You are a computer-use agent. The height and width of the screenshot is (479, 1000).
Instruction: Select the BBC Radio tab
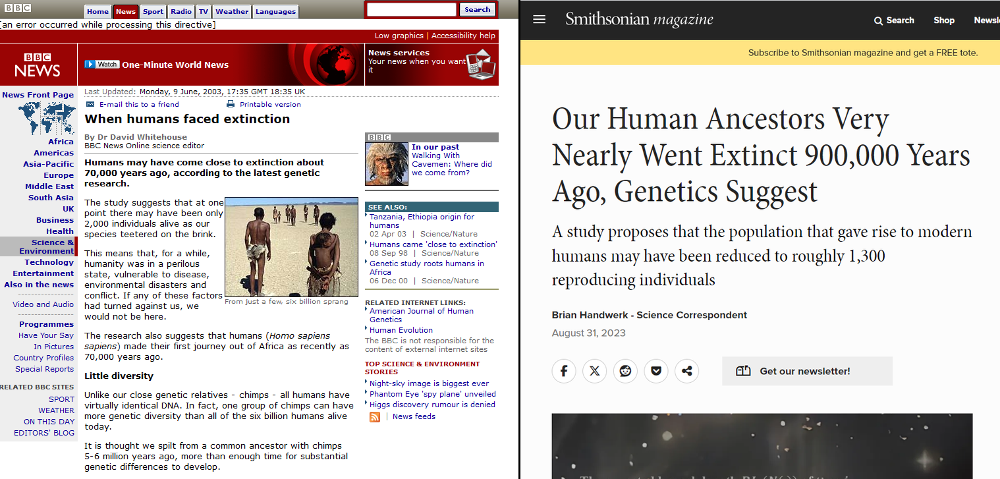[x=181, y=11]
